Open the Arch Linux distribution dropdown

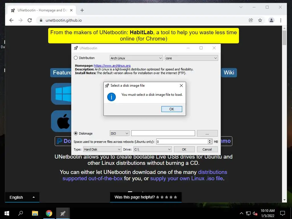(x=136, y=58)
